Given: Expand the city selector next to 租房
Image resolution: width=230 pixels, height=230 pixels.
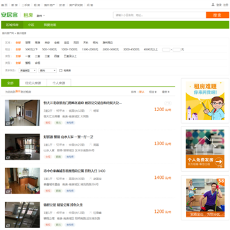Looking at the screenshot, I should [x=41, y=16].
